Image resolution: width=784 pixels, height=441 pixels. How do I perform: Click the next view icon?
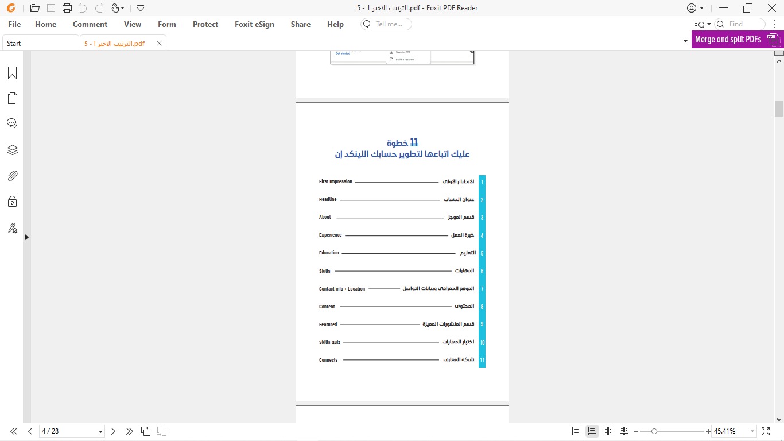[162, 431]
